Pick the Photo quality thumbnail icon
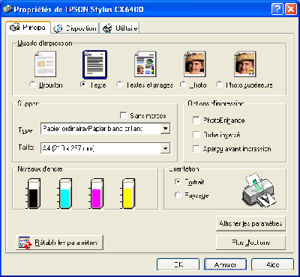 coord(195,64)
